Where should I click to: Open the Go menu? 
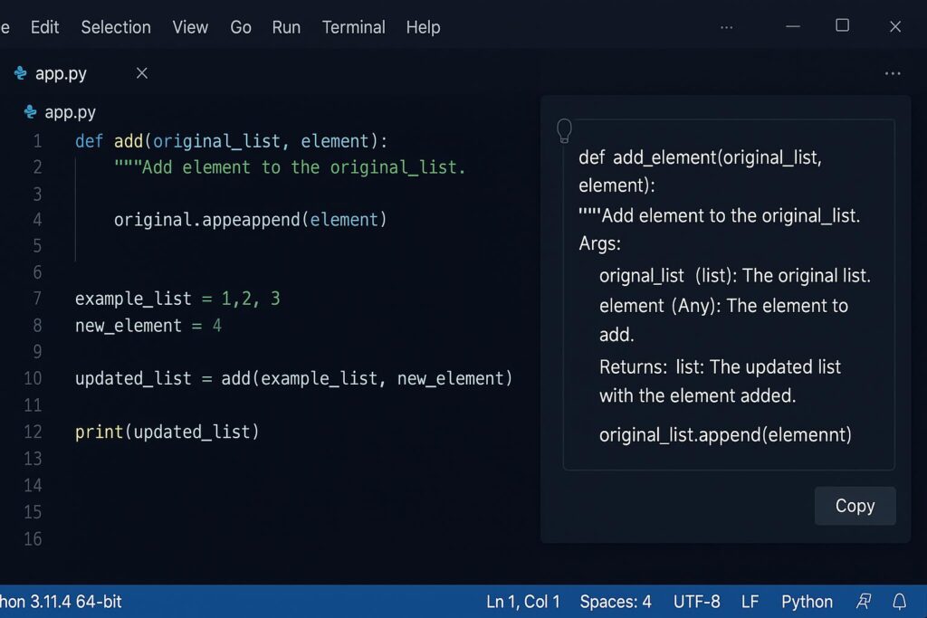[x=241, y=27]
